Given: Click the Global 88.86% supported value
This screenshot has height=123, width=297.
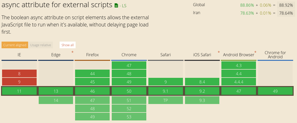Looking at the screenshot, I should pyautogui.click(x=247, y=5).
